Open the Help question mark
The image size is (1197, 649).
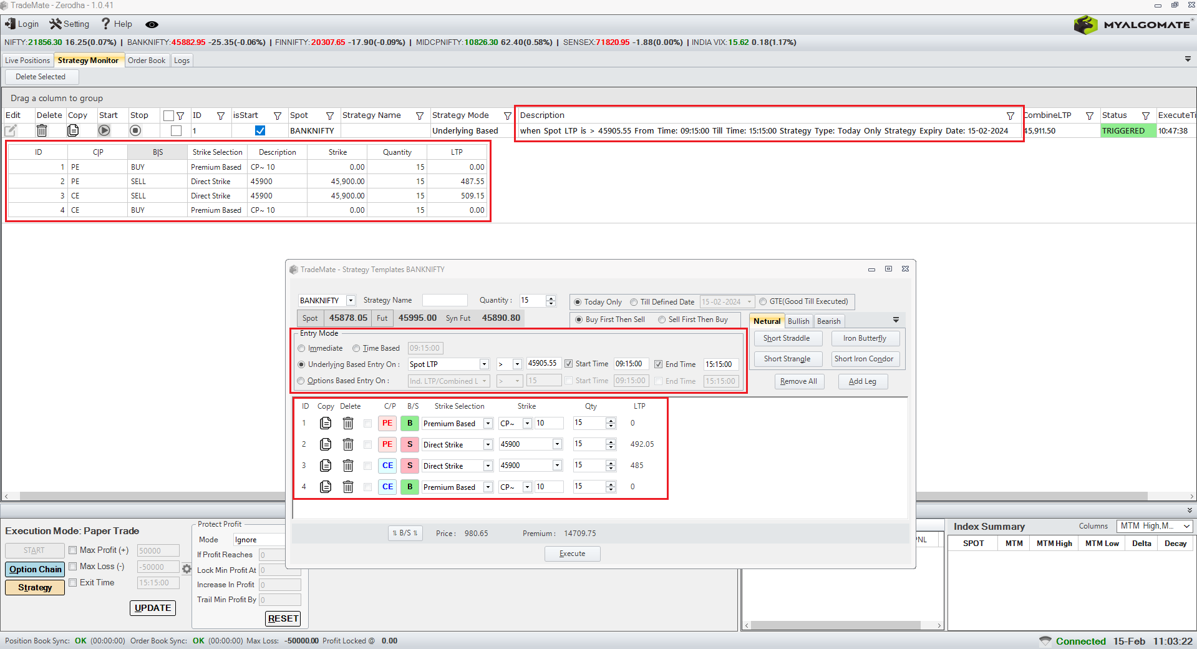coord(105,24)
